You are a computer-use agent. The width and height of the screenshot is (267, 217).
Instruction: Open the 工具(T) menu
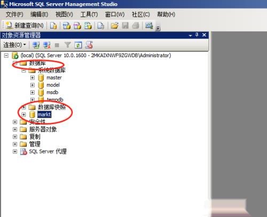click(x=89, y=14)
